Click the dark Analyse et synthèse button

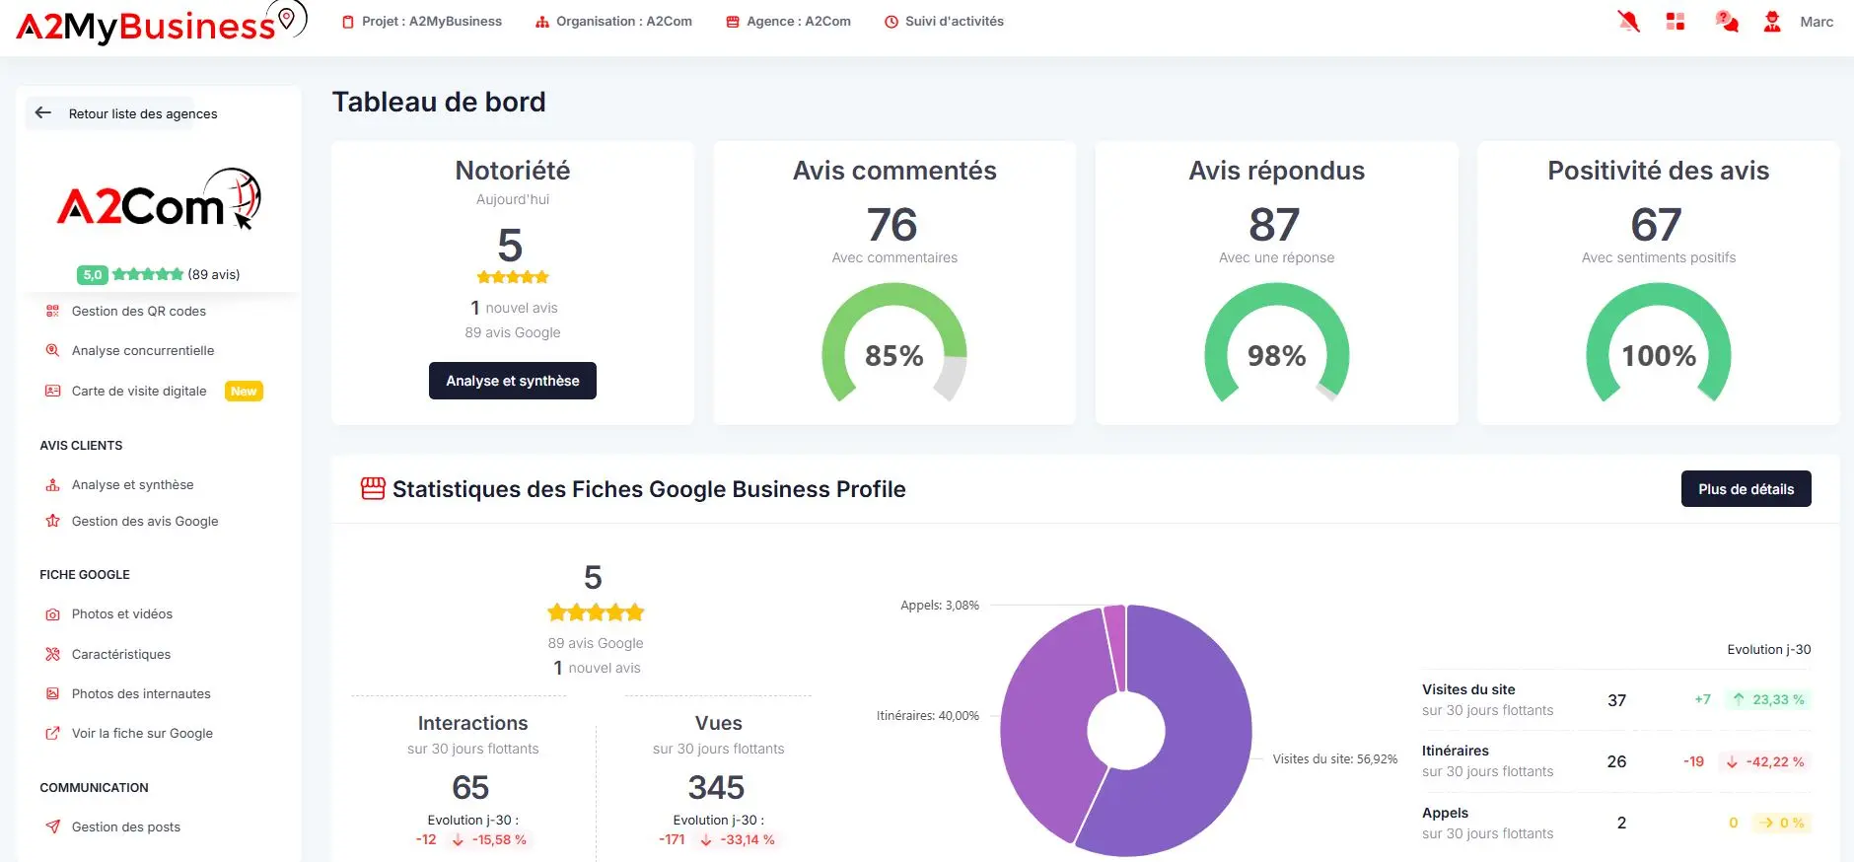tap(513, 381)
